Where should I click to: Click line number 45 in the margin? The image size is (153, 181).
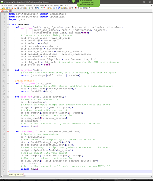tap(4, 131)
